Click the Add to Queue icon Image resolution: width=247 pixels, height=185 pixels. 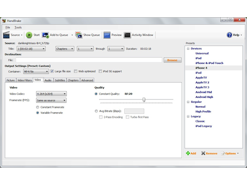point(45,35)
